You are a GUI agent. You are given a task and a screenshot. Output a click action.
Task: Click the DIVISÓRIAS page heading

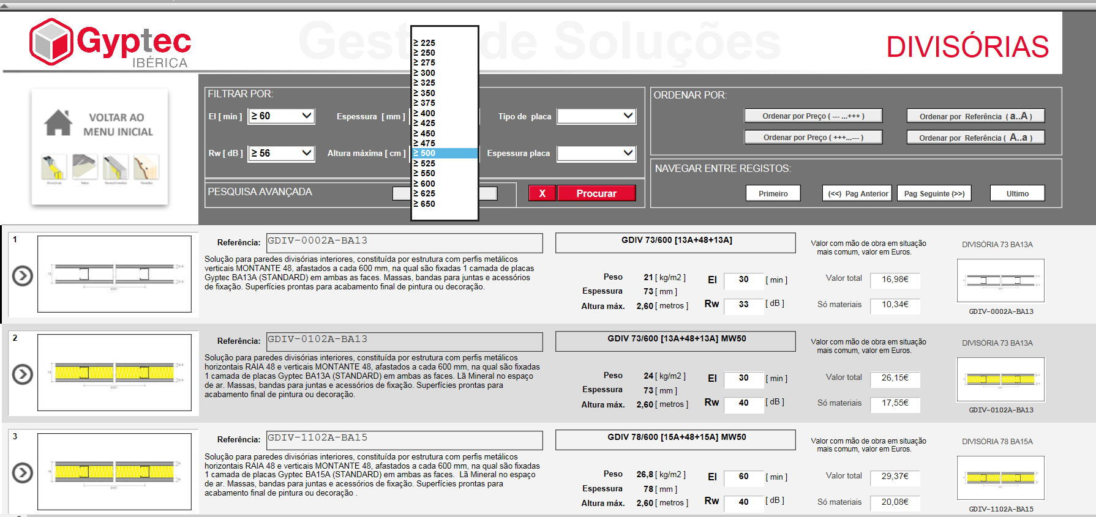tap(967, 47)
